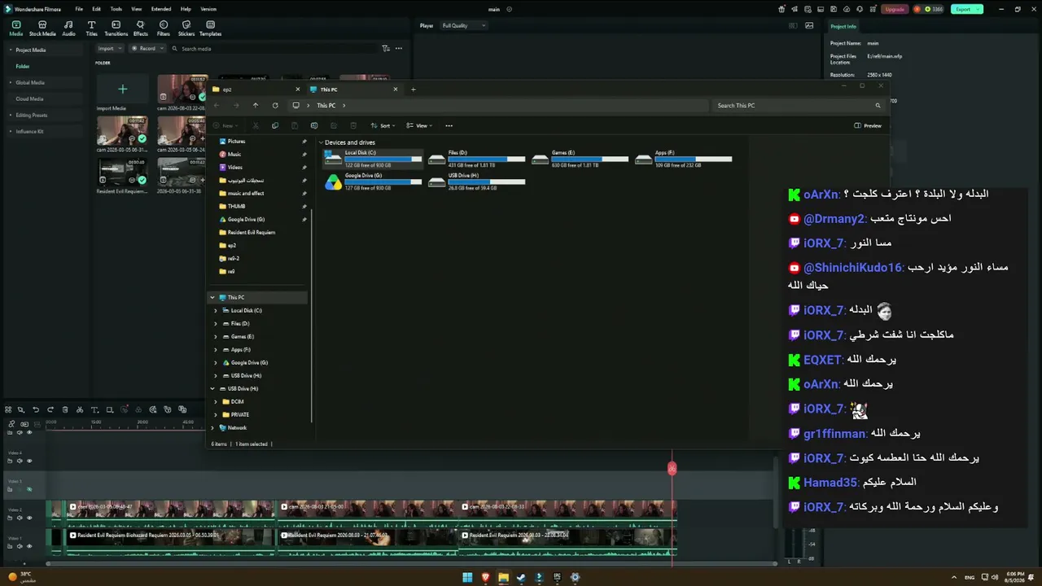This screenshot has height=586, width=1042.
Task: Click the Rename icon in Explorer toolbar
Action: (314, 125)
